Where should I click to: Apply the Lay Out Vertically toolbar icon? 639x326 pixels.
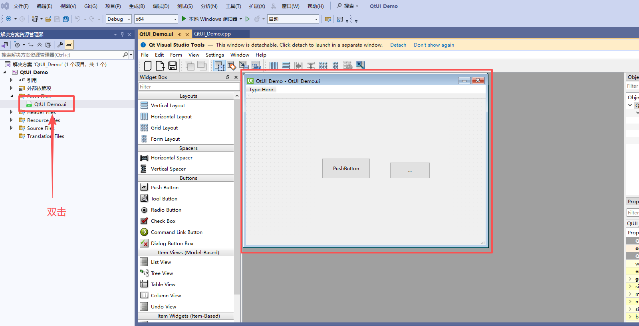[286, 66]
